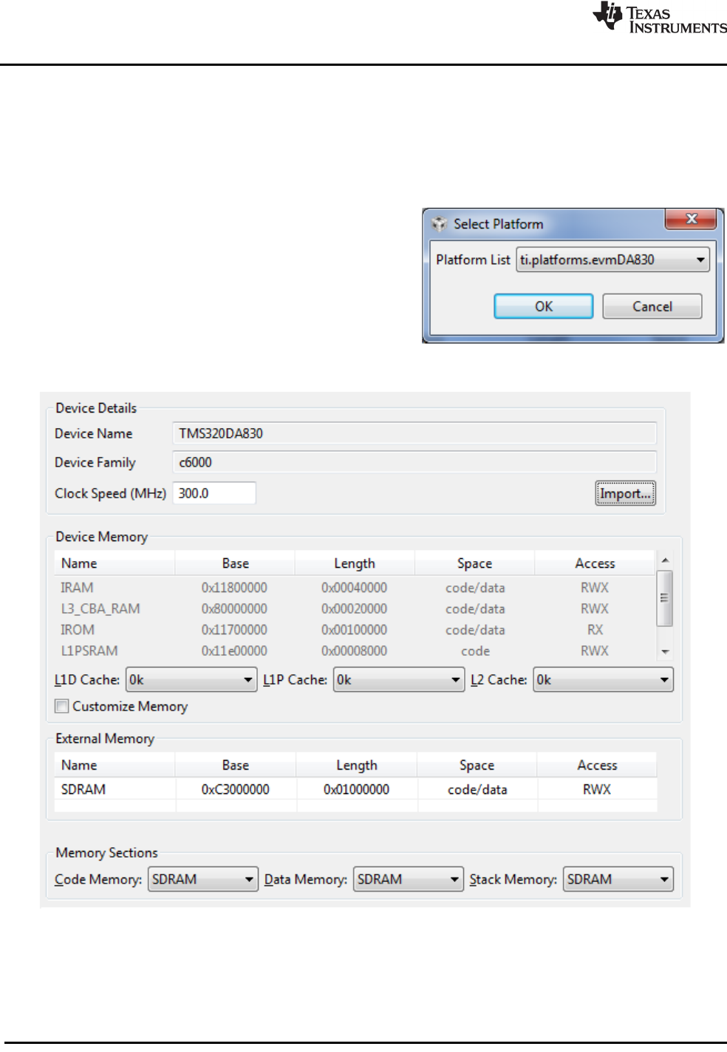This screenshot has height=1052, width=727.
Task: Click Device Memory Base column header
Action: [235, 563]
